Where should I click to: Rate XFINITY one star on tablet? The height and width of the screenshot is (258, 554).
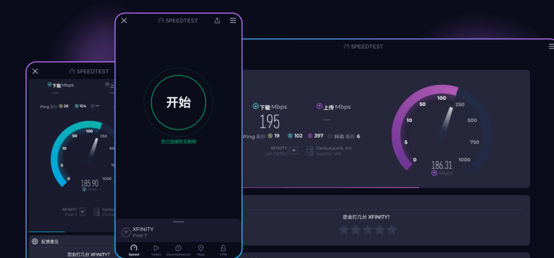[x=343, y=230]
